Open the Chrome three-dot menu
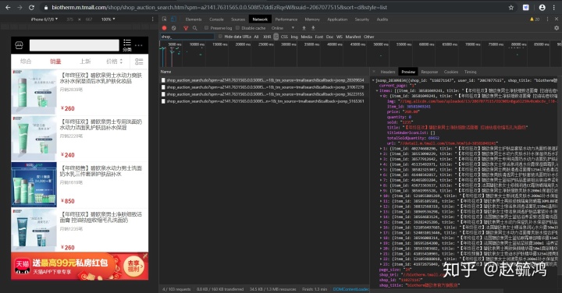 click(x=553, y=7)
